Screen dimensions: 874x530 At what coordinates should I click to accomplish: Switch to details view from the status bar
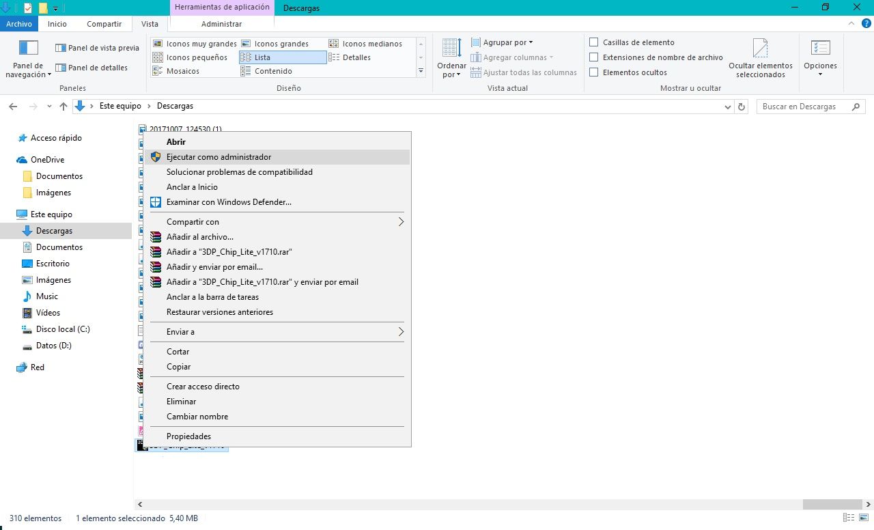click(849, 518)
